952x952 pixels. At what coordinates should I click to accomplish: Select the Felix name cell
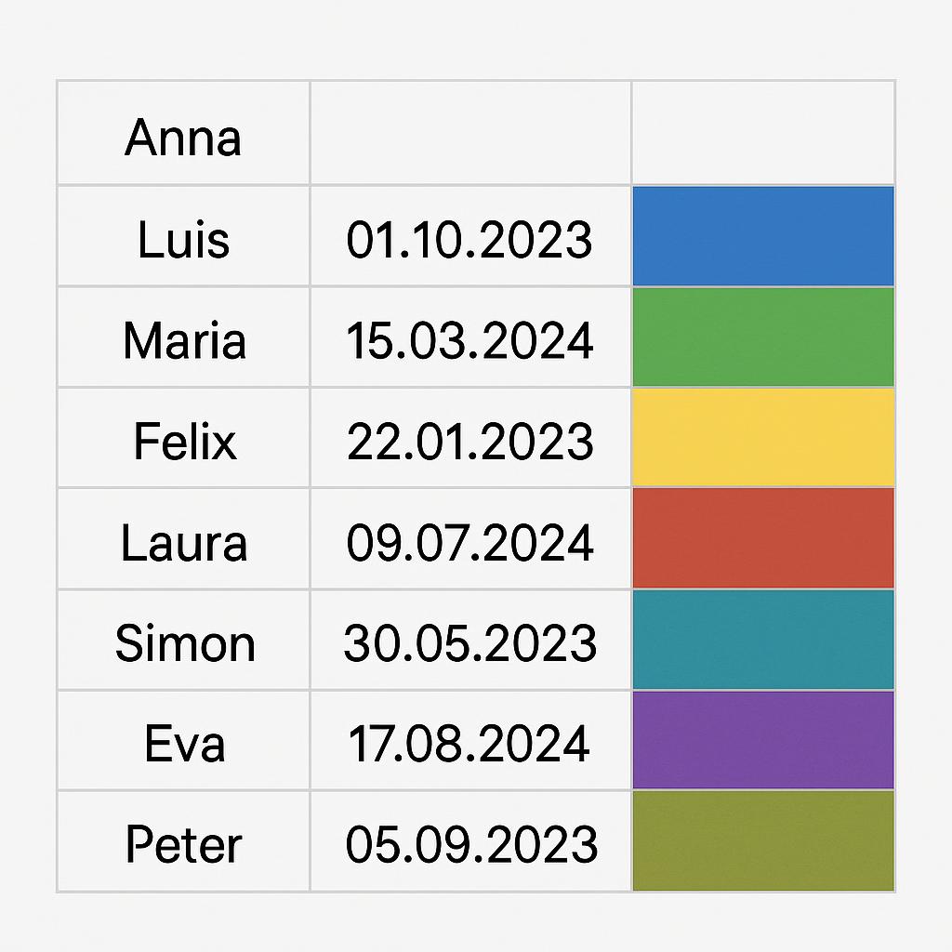(183, 441)
